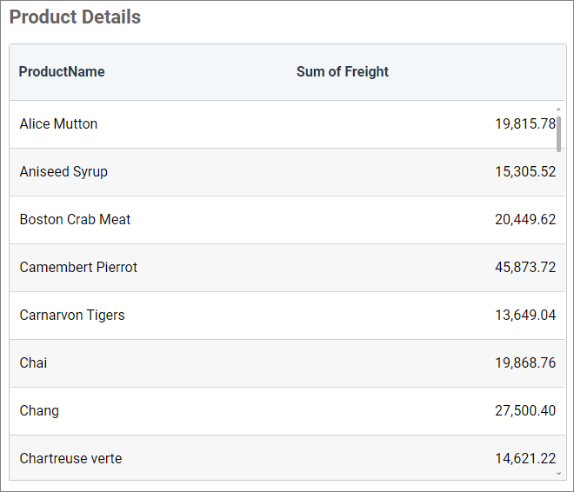
Task: Click the 19,815.78 freight value
Action: tap(524, 124)
